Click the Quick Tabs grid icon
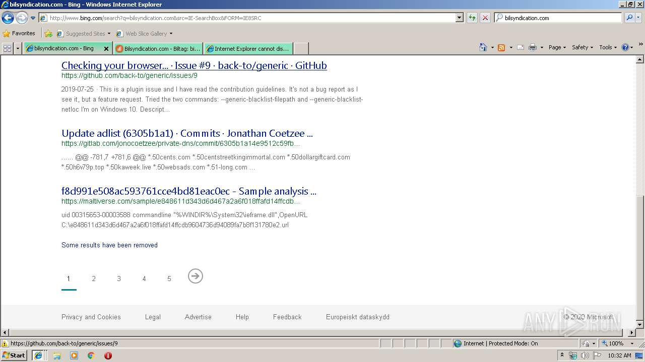This screenshot has height=362, width=645. pos(7,48)
